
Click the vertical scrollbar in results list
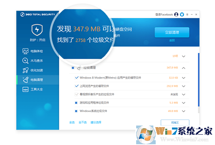[199, 80]
